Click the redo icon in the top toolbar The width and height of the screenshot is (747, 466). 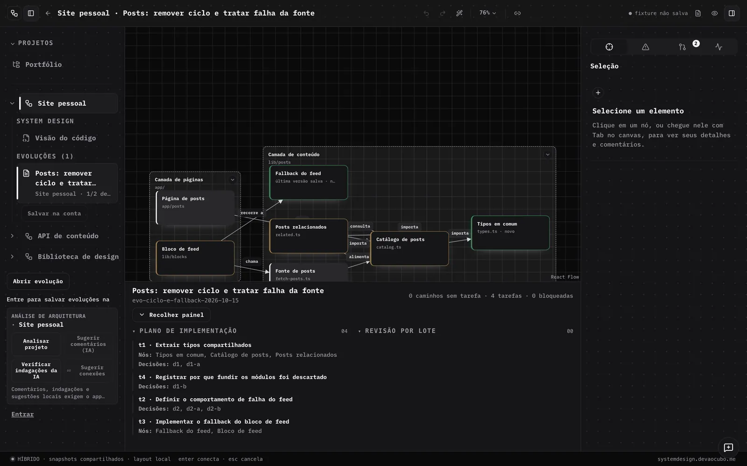point(443,13)
